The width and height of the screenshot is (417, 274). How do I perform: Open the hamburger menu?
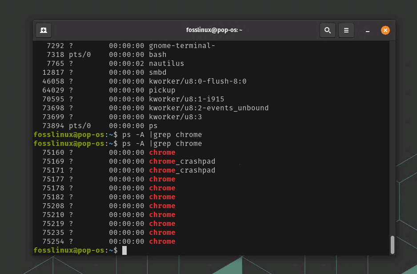tap(346, 30)
